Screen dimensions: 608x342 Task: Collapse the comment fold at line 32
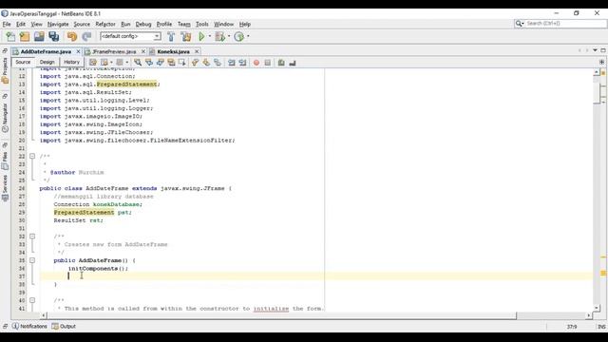pyautogui.click(x=32, y=237)
